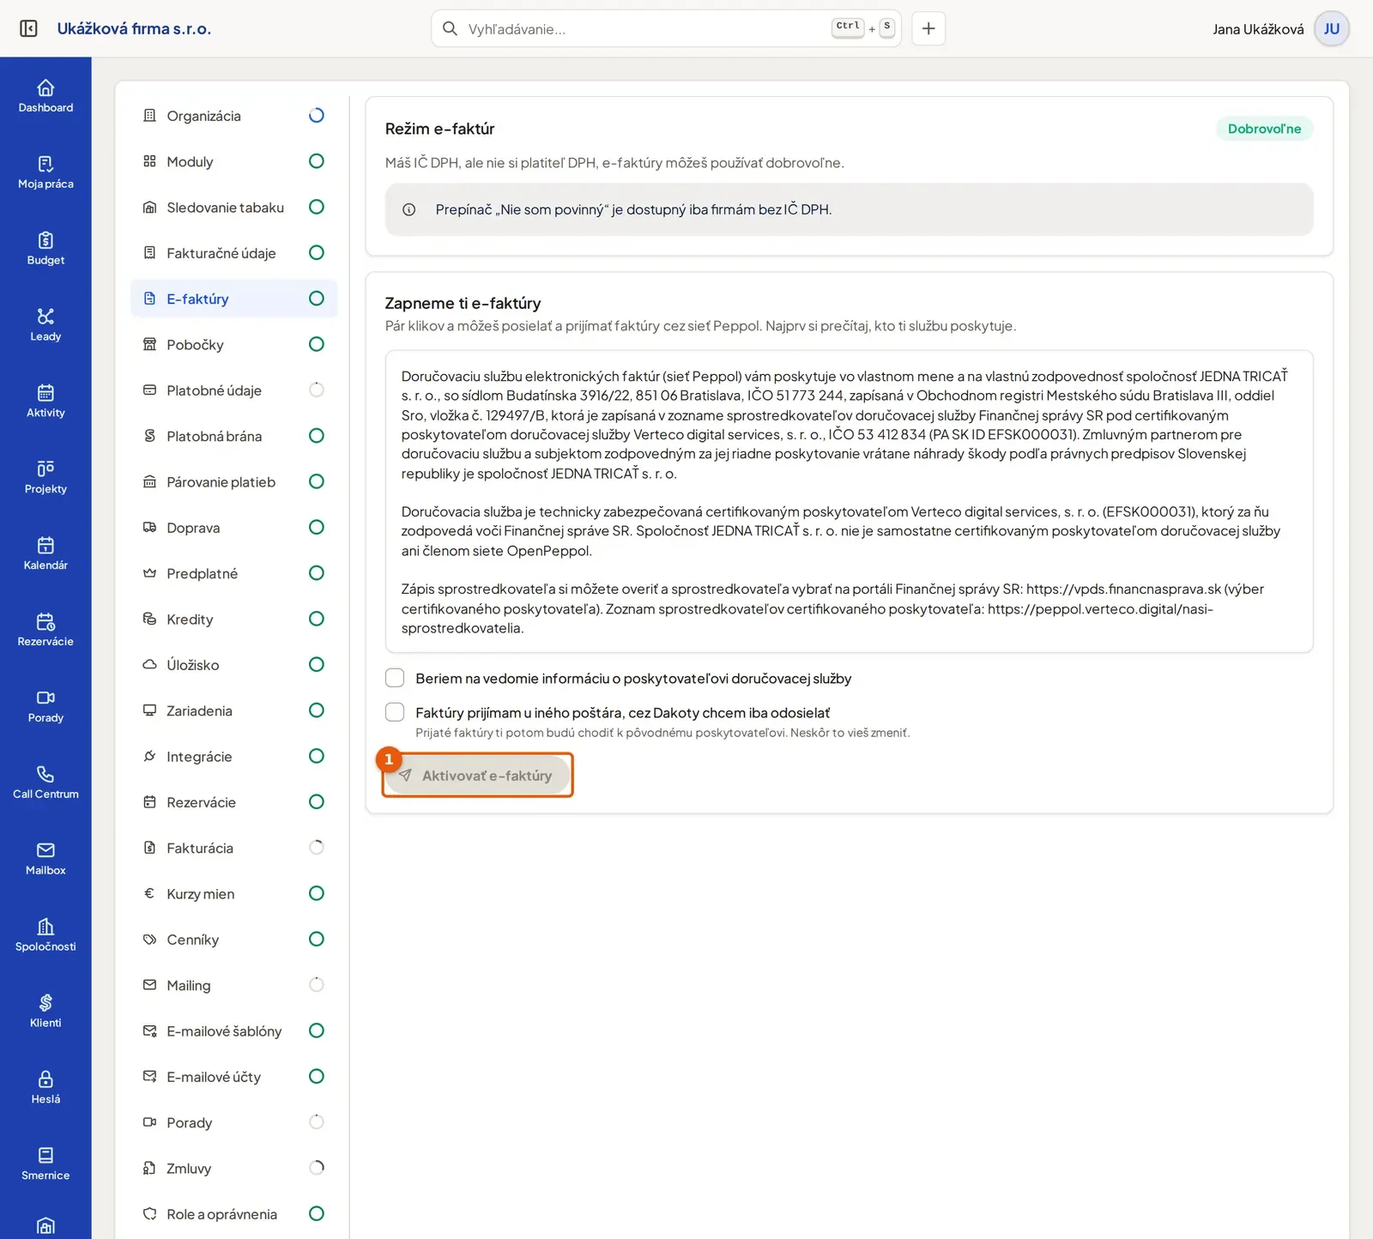Open Kurzy mien settings
Viewport: 1373px width, 1239px height.
(233, 893)
